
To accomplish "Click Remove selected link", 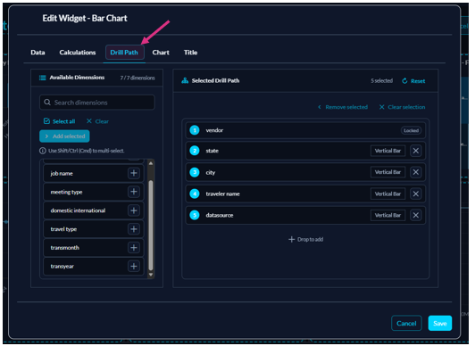I will [343, 107].
